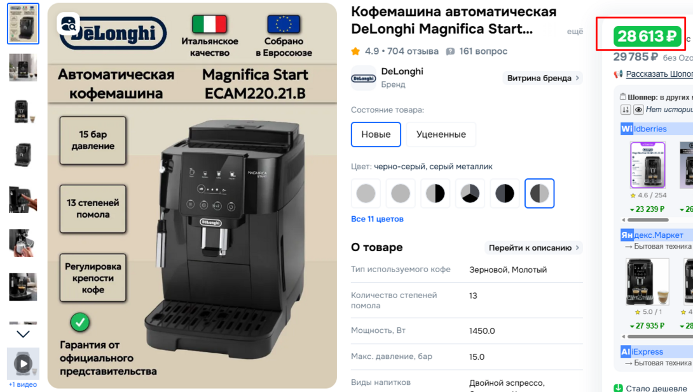
Task: Open the Wildberries offers section
Action: pyautogui.click(x=643, y=129)
